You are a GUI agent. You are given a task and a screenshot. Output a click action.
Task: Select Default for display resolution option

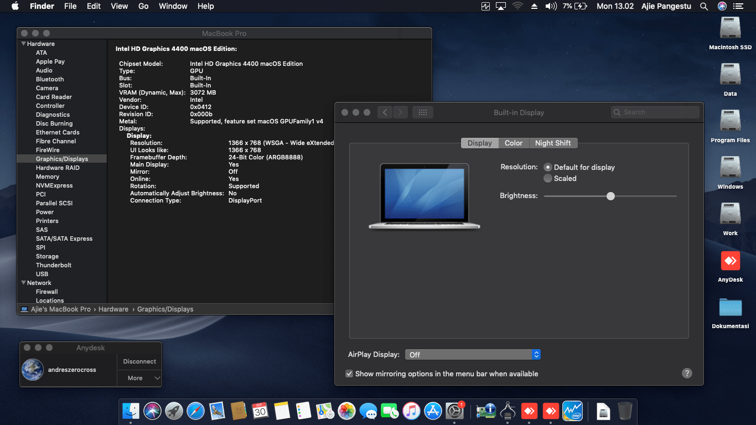548,167
